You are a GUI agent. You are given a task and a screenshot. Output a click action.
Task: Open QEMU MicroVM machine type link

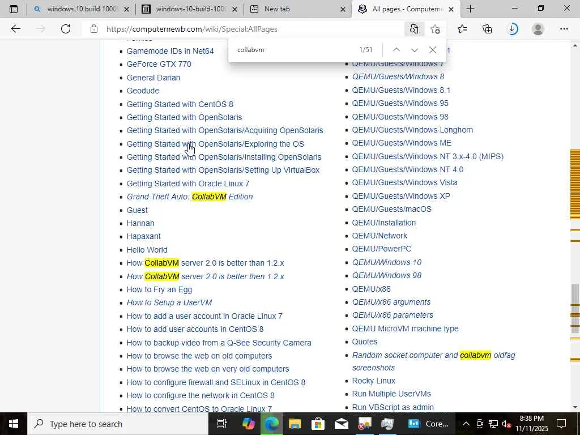[x=405, y=329]
